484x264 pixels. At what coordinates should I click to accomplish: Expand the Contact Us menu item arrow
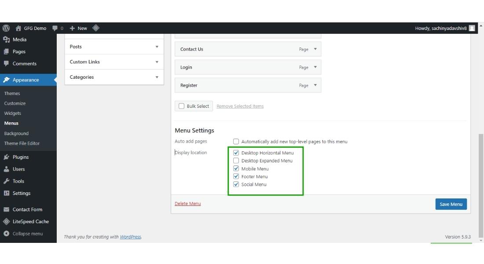[315, 49]
